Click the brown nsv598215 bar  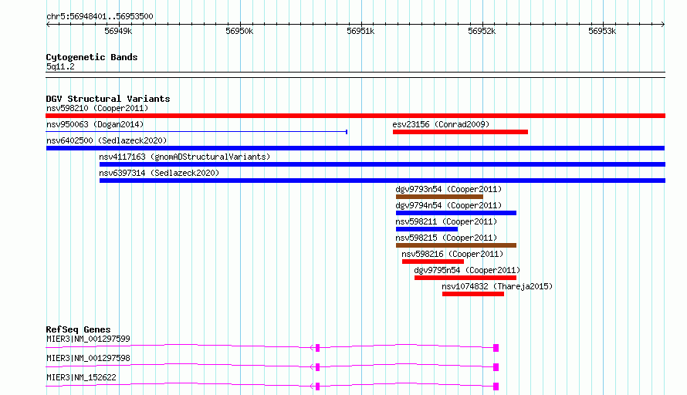(456, 245)
